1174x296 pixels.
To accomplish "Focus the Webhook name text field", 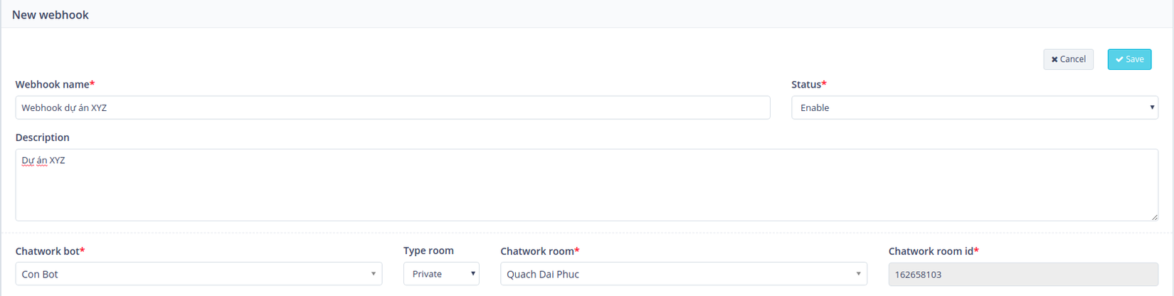I will click(x=392, y=108).
